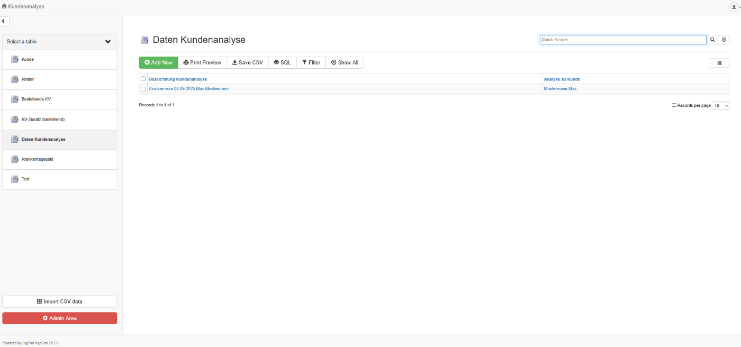This screenshot has width=741, height=347.
Task: Show the SQL query
Action: coord(283,62)
